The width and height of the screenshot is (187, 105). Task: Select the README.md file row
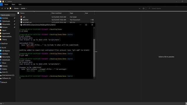57,22
